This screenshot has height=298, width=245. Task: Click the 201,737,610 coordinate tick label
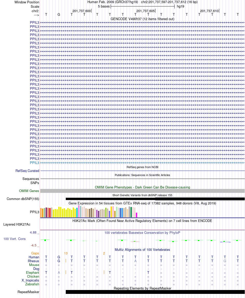point(209,11)
